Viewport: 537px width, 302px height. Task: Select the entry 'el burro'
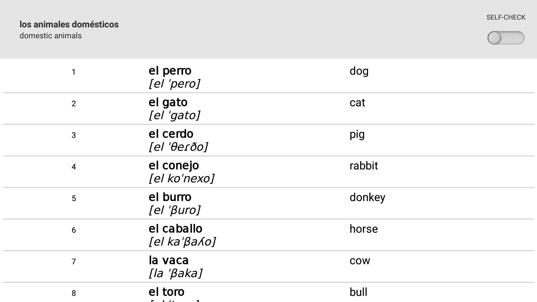tap(170, 197)
